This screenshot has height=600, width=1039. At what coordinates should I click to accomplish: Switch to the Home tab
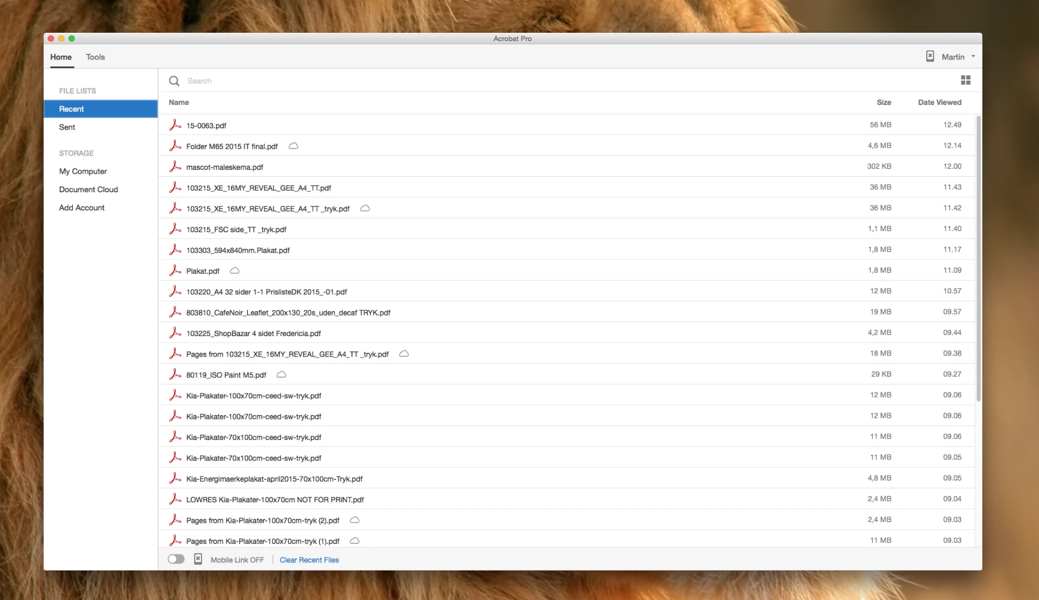click(x=61, y=57)
